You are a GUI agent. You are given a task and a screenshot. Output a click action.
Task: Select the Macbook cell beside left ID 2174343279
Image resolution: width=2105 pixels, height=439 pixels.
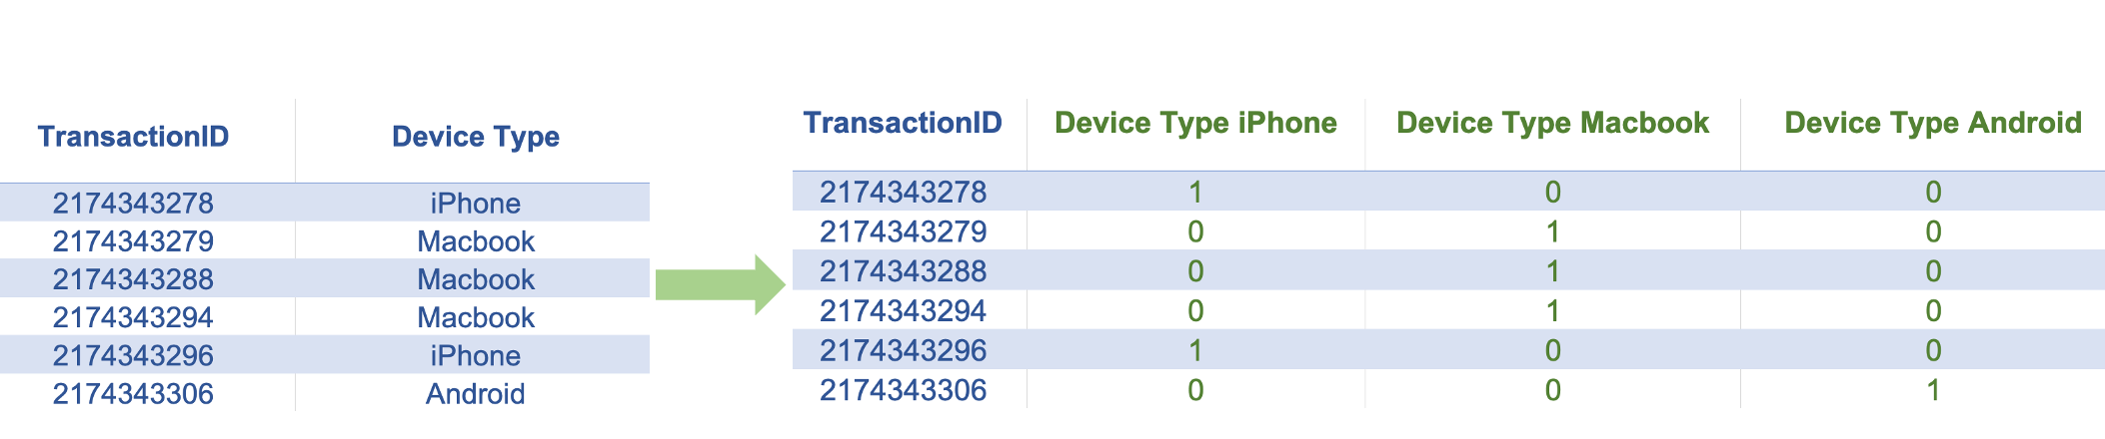click(x=475, y=241)
